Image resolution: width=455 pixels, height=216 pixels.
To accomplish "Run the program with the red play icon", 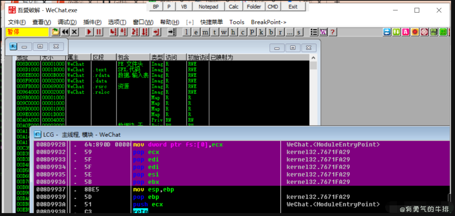I will [89, 32].
